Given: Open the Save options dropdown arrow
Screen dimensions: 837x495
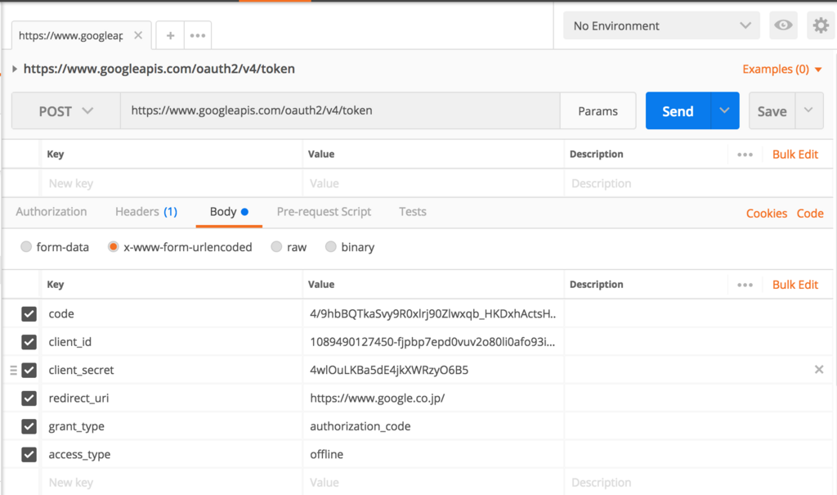Looking at the screenshot, I should tap(808, 110).
